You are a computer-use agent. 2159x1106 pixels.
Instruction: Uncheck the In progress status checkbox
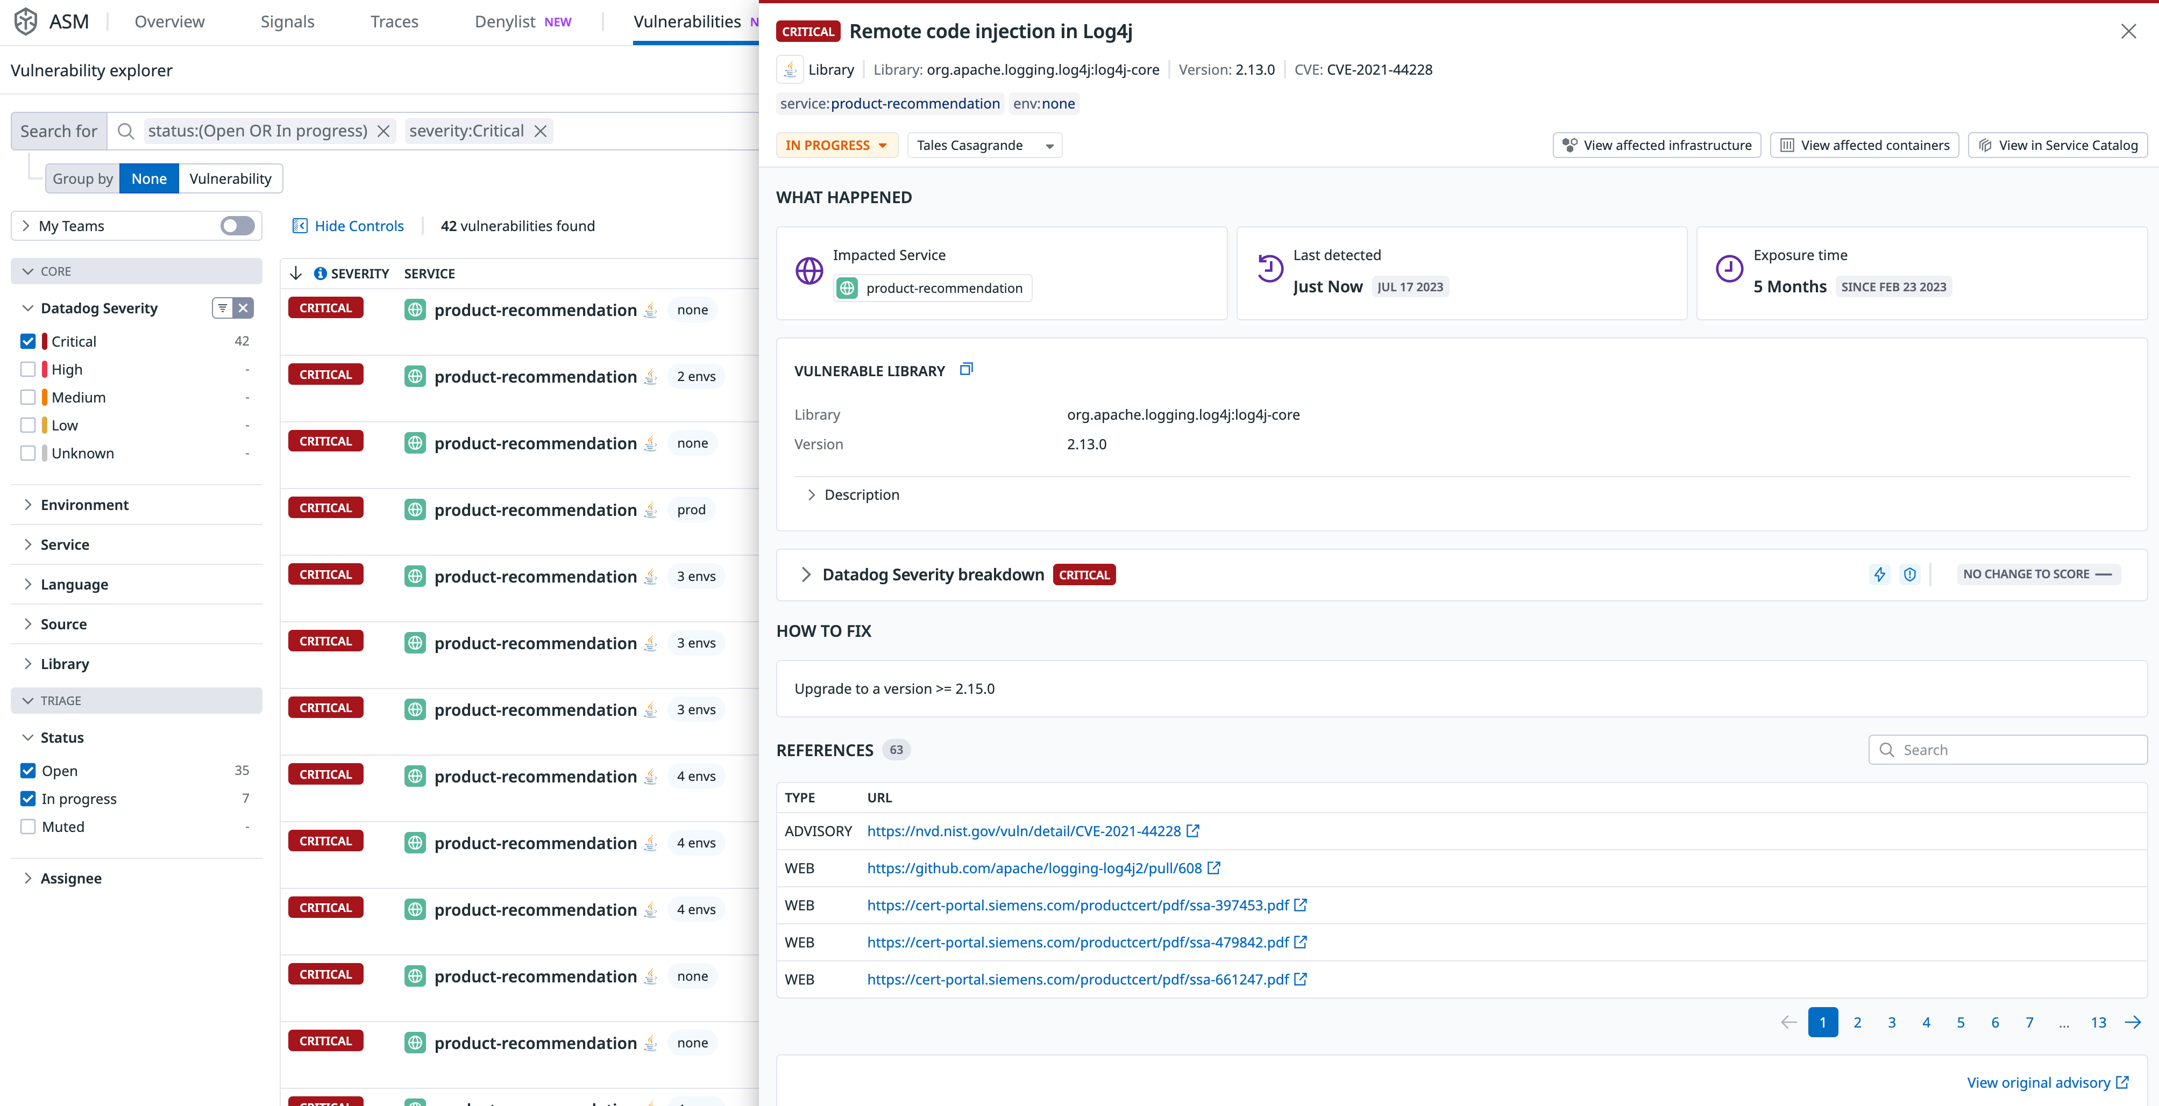click(27, 799)
